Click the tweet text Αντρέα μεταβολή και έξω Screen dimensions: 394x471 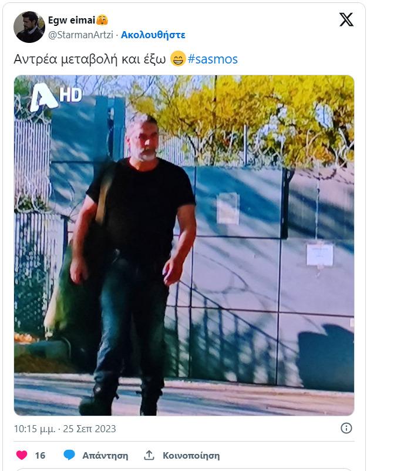[90, 59]
